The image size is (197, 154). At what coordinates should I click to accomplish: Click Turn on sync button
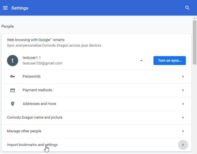pos(170,61)
